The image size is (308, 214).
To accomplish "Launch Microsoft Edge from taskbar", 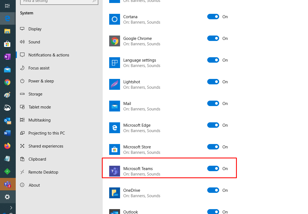I will click(7, 18).
